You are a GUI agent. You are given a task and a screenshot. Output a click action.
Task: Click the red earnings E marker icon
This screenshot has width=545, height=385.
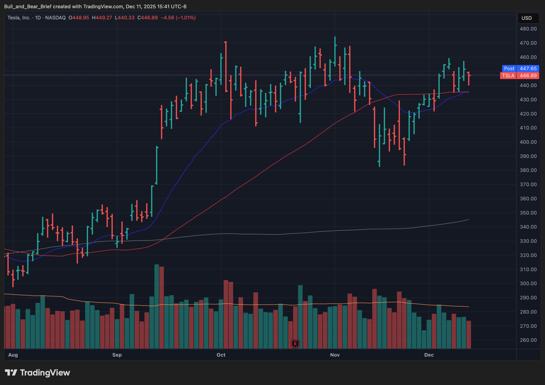point(295,344)
